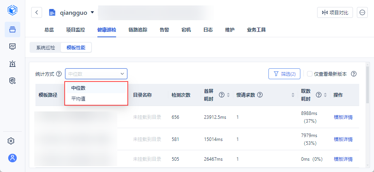Click the cube logo icon in sidebar
Image resolution: width=374 pixels, height=172 pixels.
click(12, 10)
